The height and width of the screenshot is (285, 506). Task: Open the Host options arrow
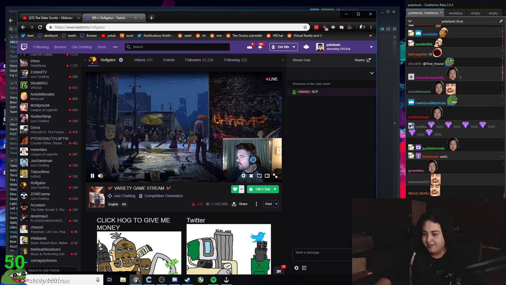(276, 204)
